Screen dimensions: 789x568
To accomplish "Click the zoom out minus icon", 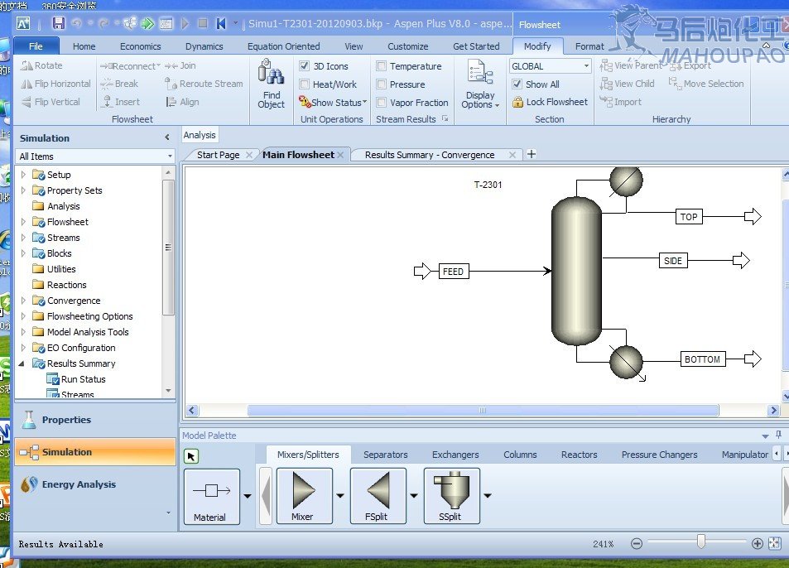I will click(x=637, y=543).
